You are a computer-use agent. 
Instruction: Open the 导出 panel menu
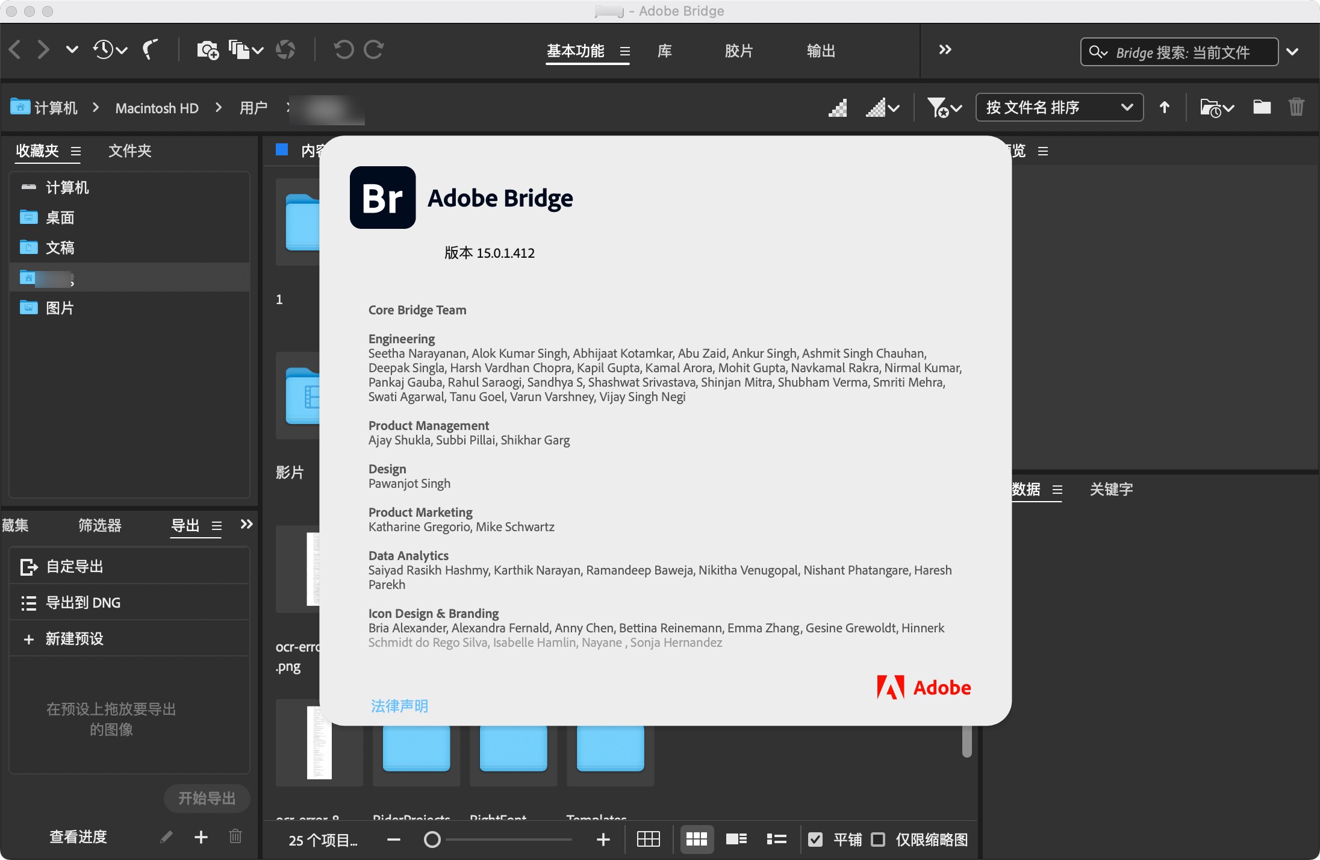click(x=217, y=526)
